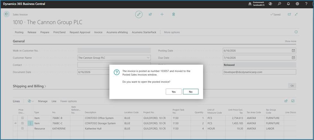The image size is (314, 140).
Task: Select Katherine Hull description cell
Action: tap(103, 128)
